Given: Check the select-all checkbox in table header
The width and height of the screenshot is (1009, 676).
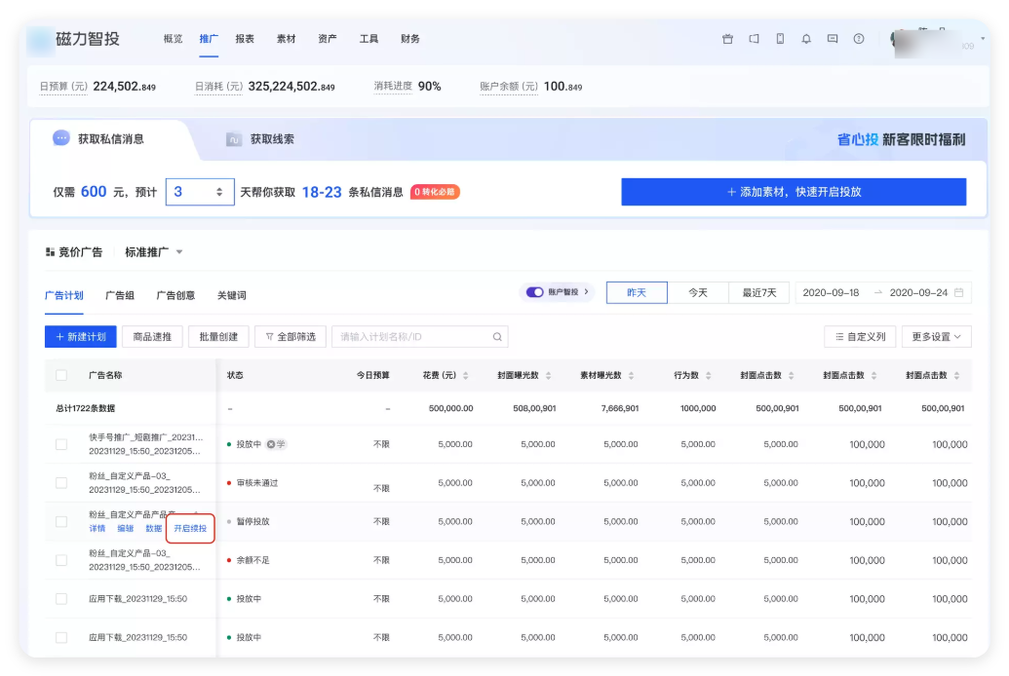Looking at the screenshot, I should pyautogui.click(x=61, y=375).
